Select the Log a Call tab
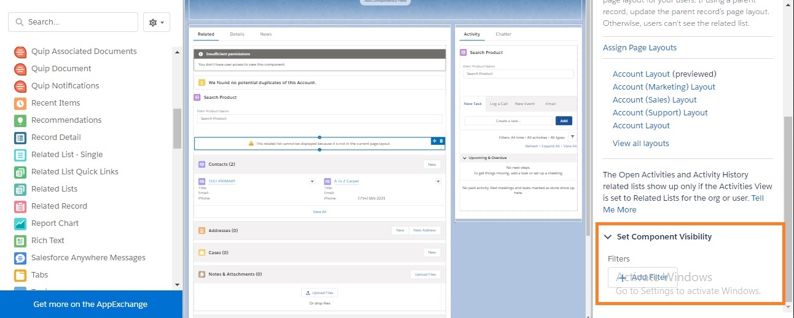The image size is (794, 318). pyautogui.click(x=498, y=104)
